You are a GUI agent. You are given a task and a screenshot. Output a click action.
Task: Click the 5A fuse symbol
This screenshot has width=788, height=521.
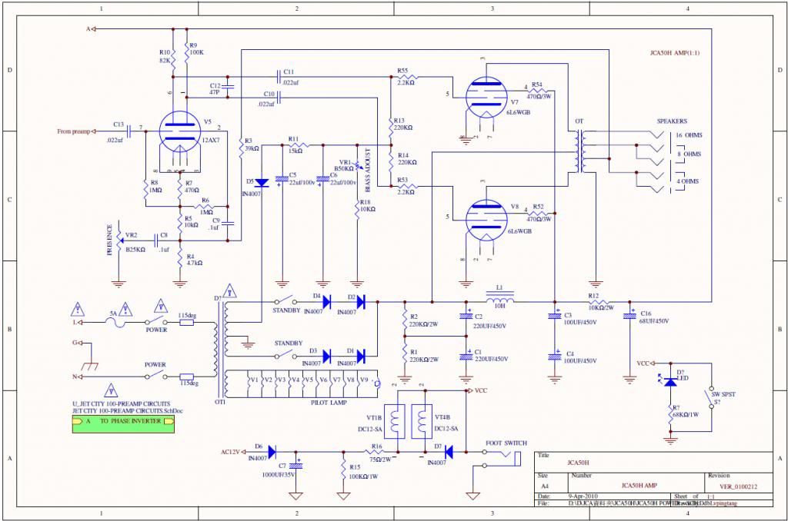117,322
